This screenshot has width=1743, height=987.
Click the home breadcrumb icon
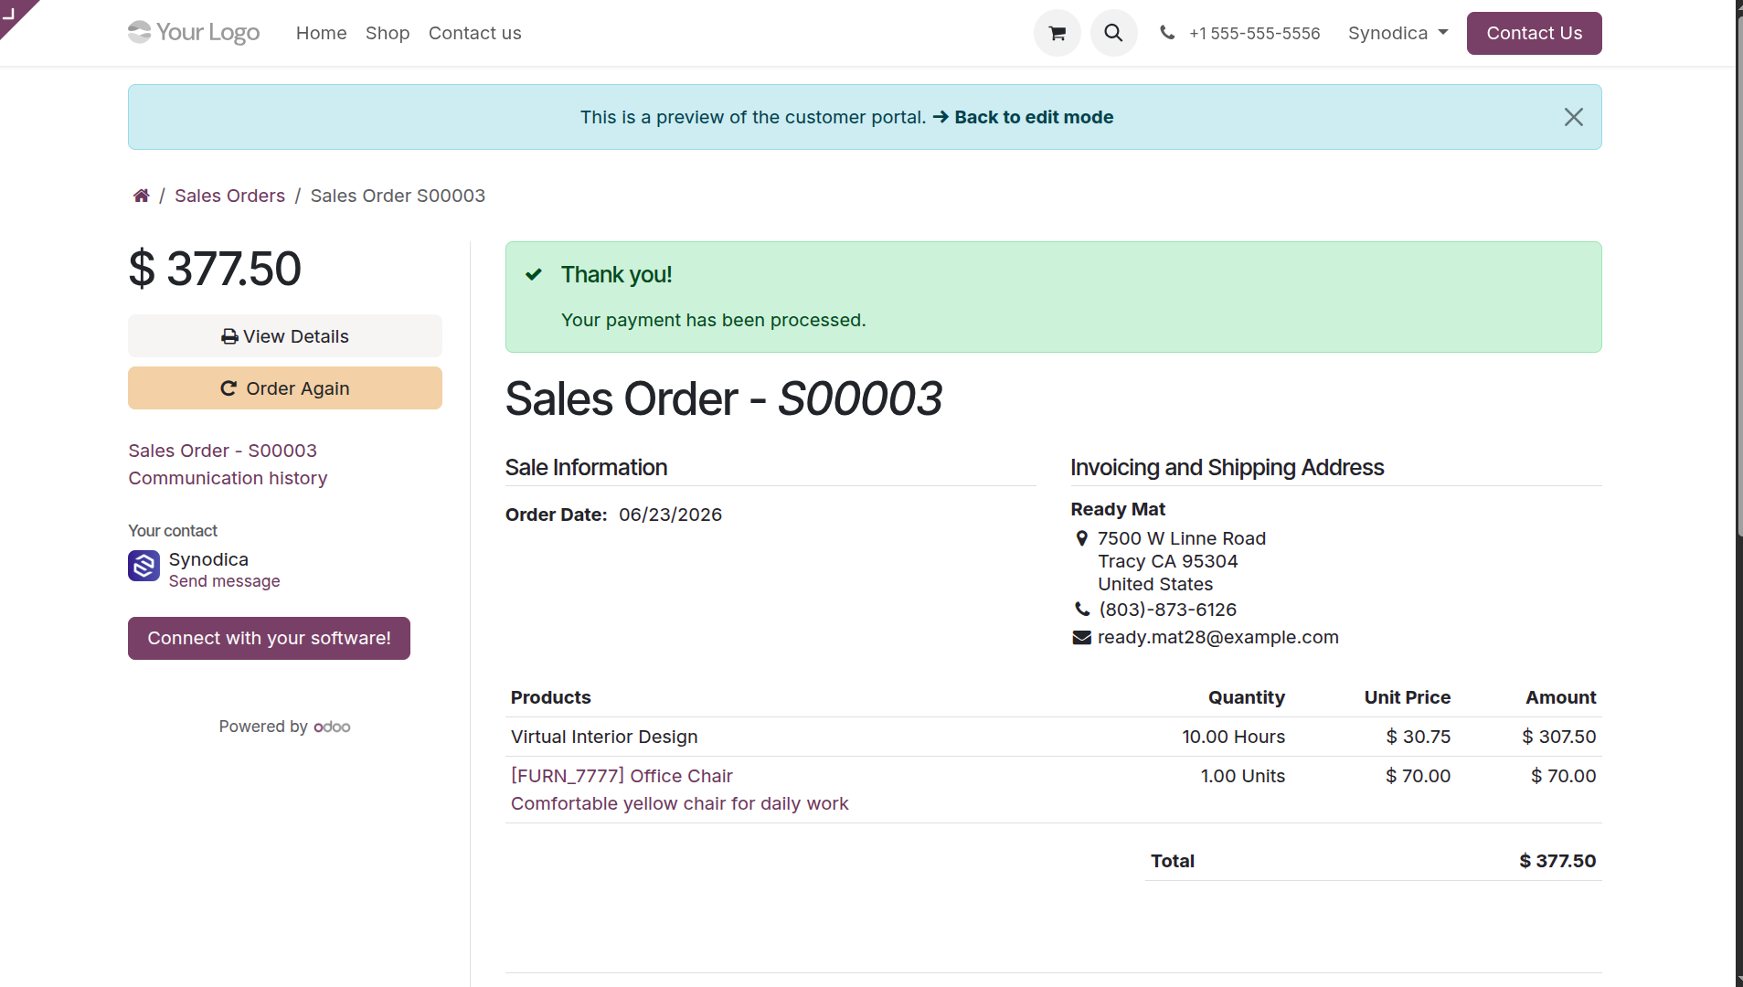tap(141, 196)
